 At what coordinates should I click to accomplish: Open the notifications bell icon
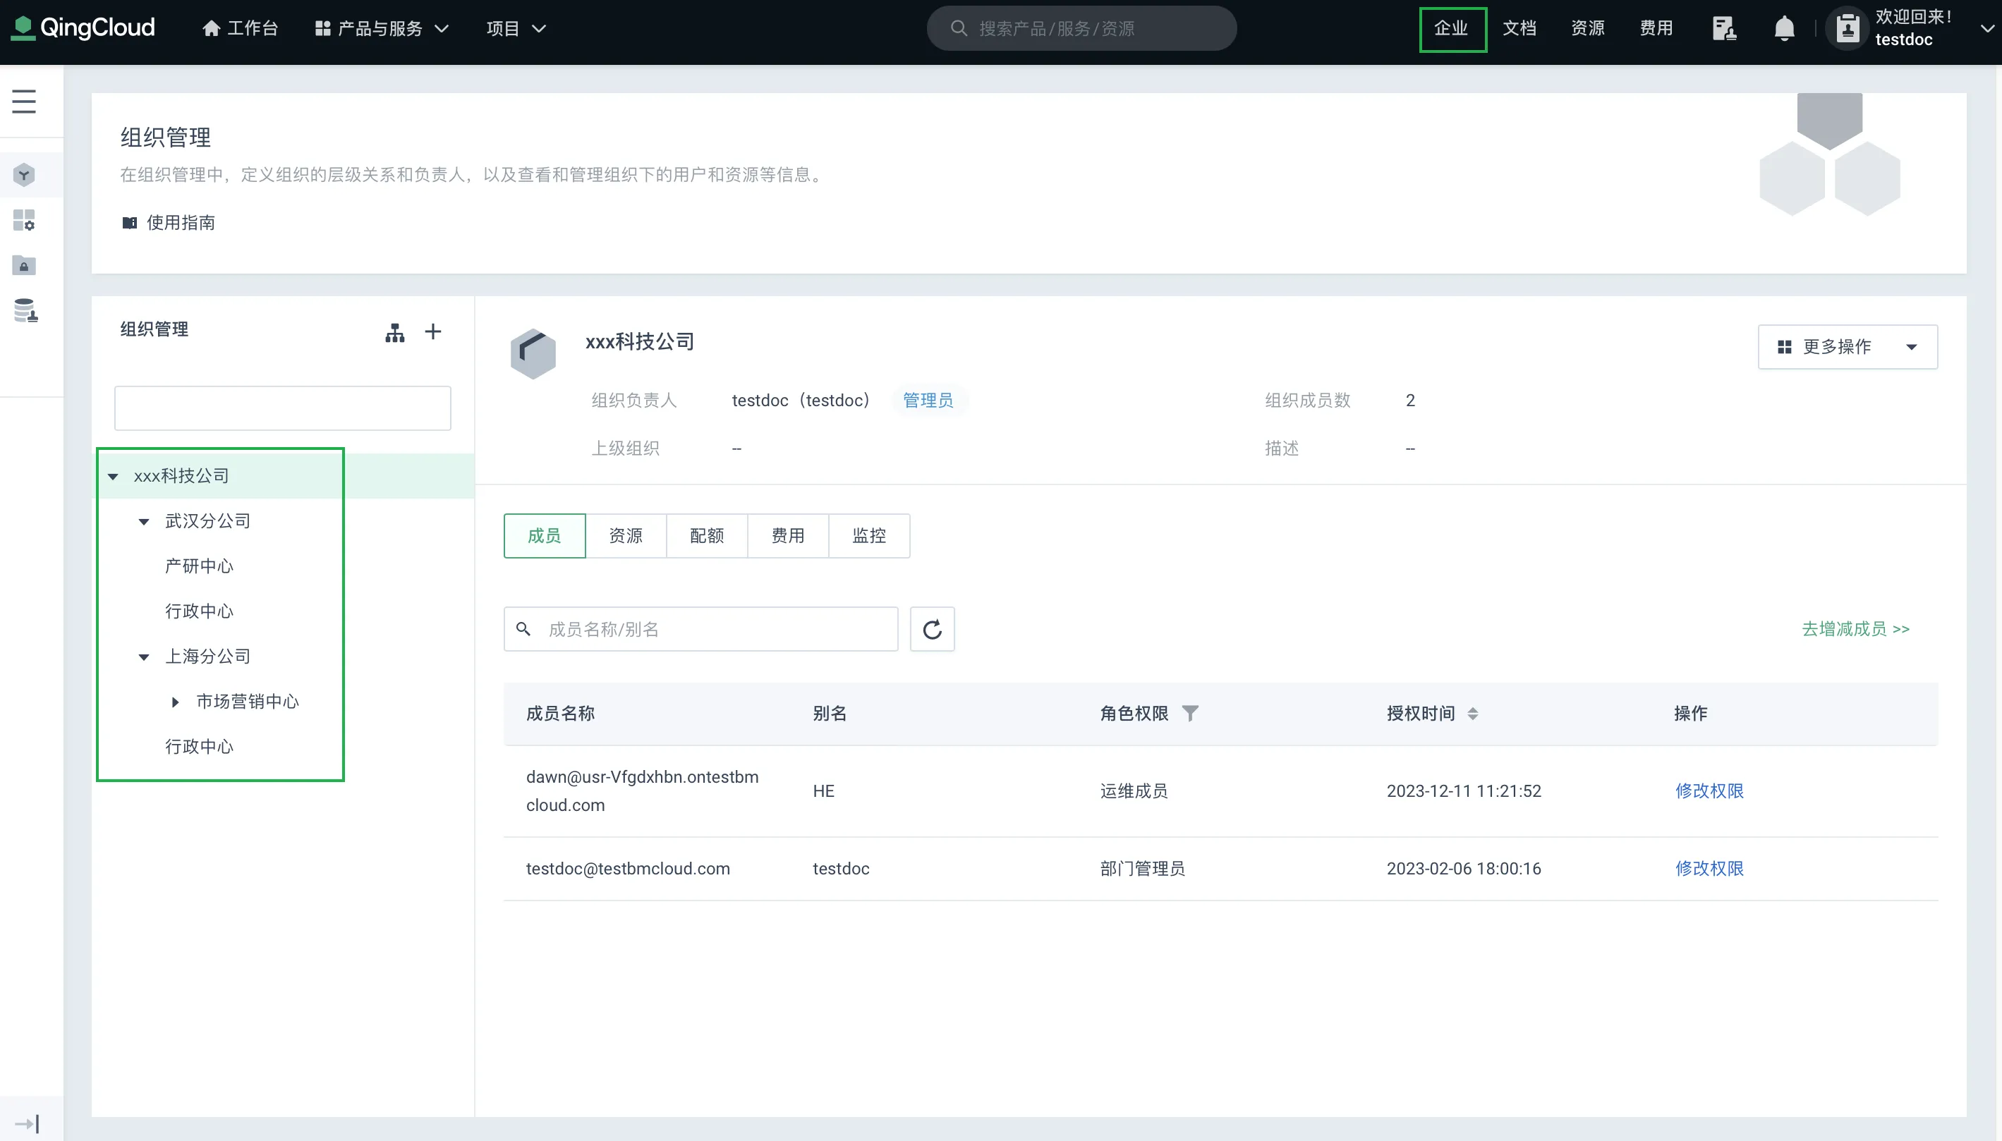click(1784, 28)
